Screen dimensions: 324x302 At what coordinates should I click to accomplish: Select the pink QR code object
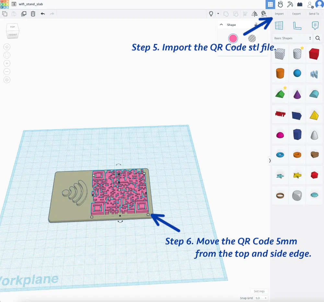(120, 192)
